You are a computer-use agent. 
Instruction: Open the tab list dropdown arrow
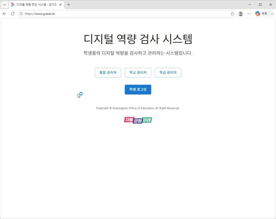pos(5,5)
